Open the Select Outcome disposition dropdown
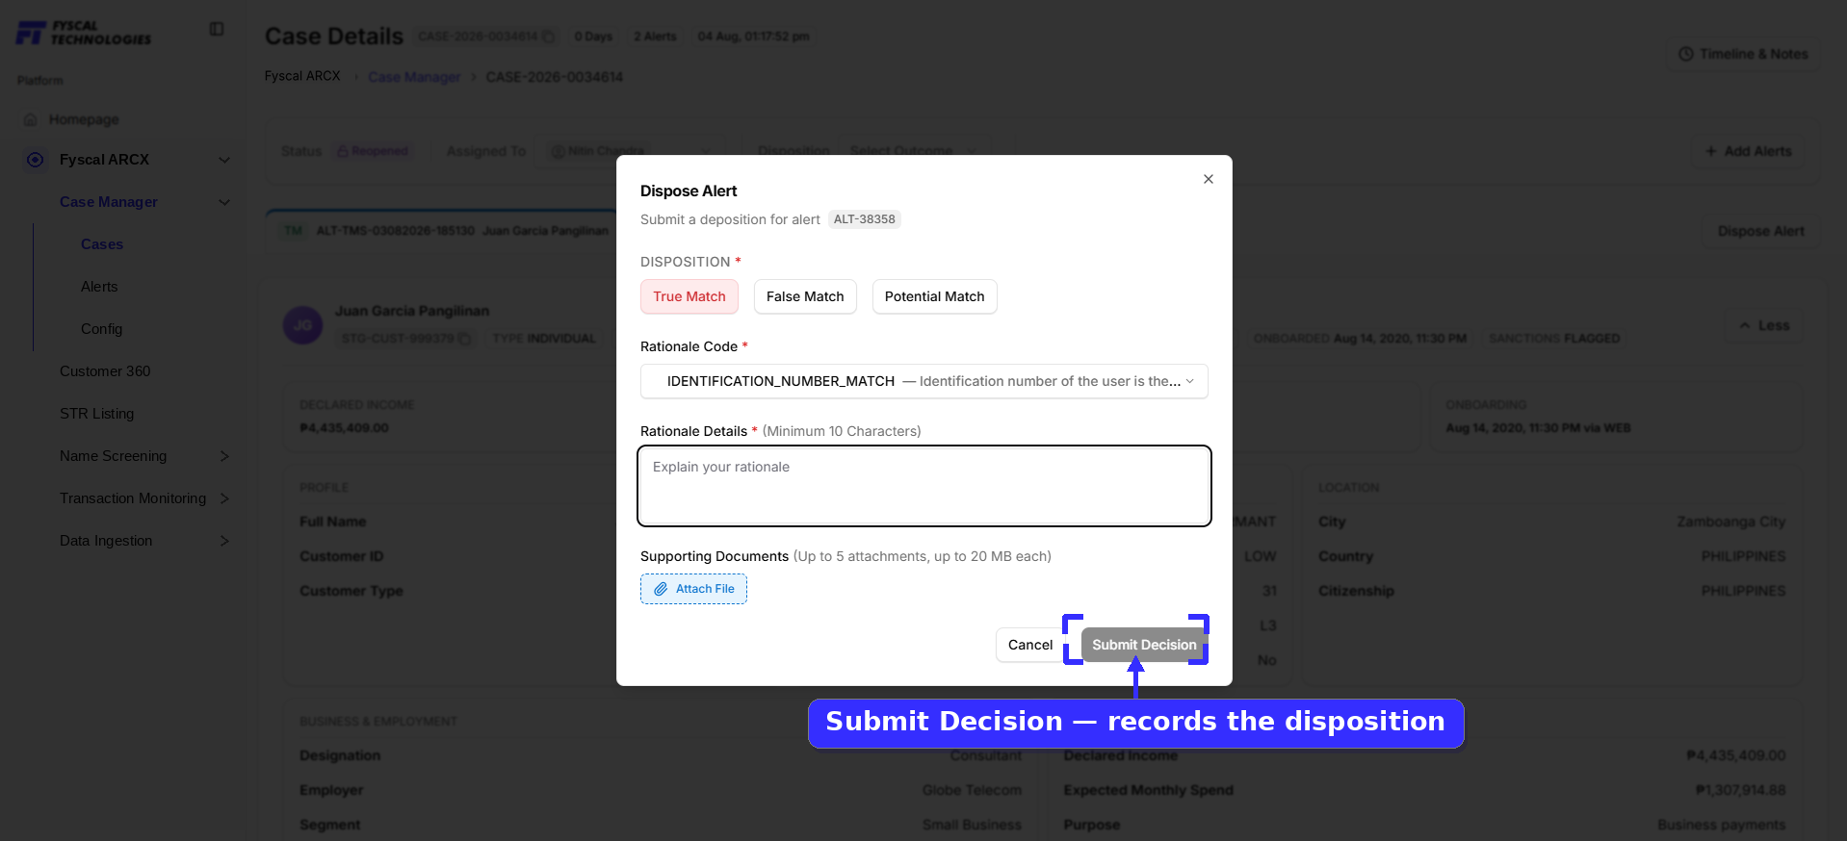This screenshot has width=1847, height=841. 912,151
